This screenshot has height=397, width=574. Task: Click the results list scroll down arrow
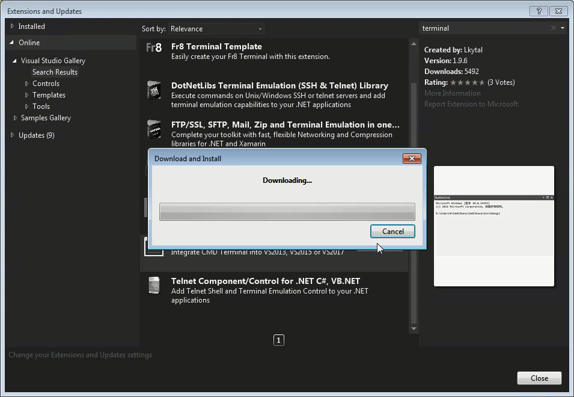(414, 328)
